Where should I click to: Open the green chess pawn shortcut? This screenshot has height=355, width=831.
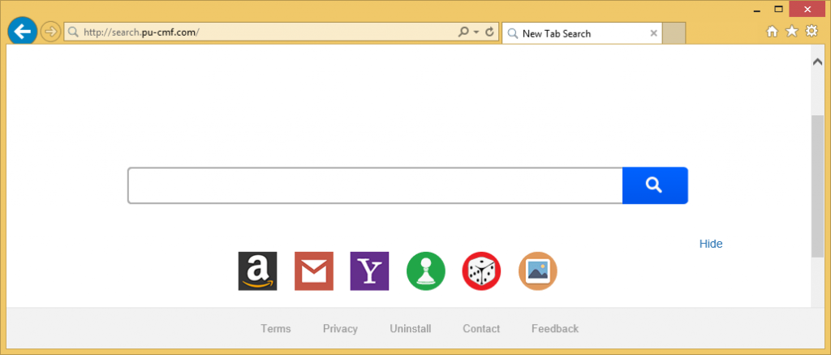click(x=425, y=271)
